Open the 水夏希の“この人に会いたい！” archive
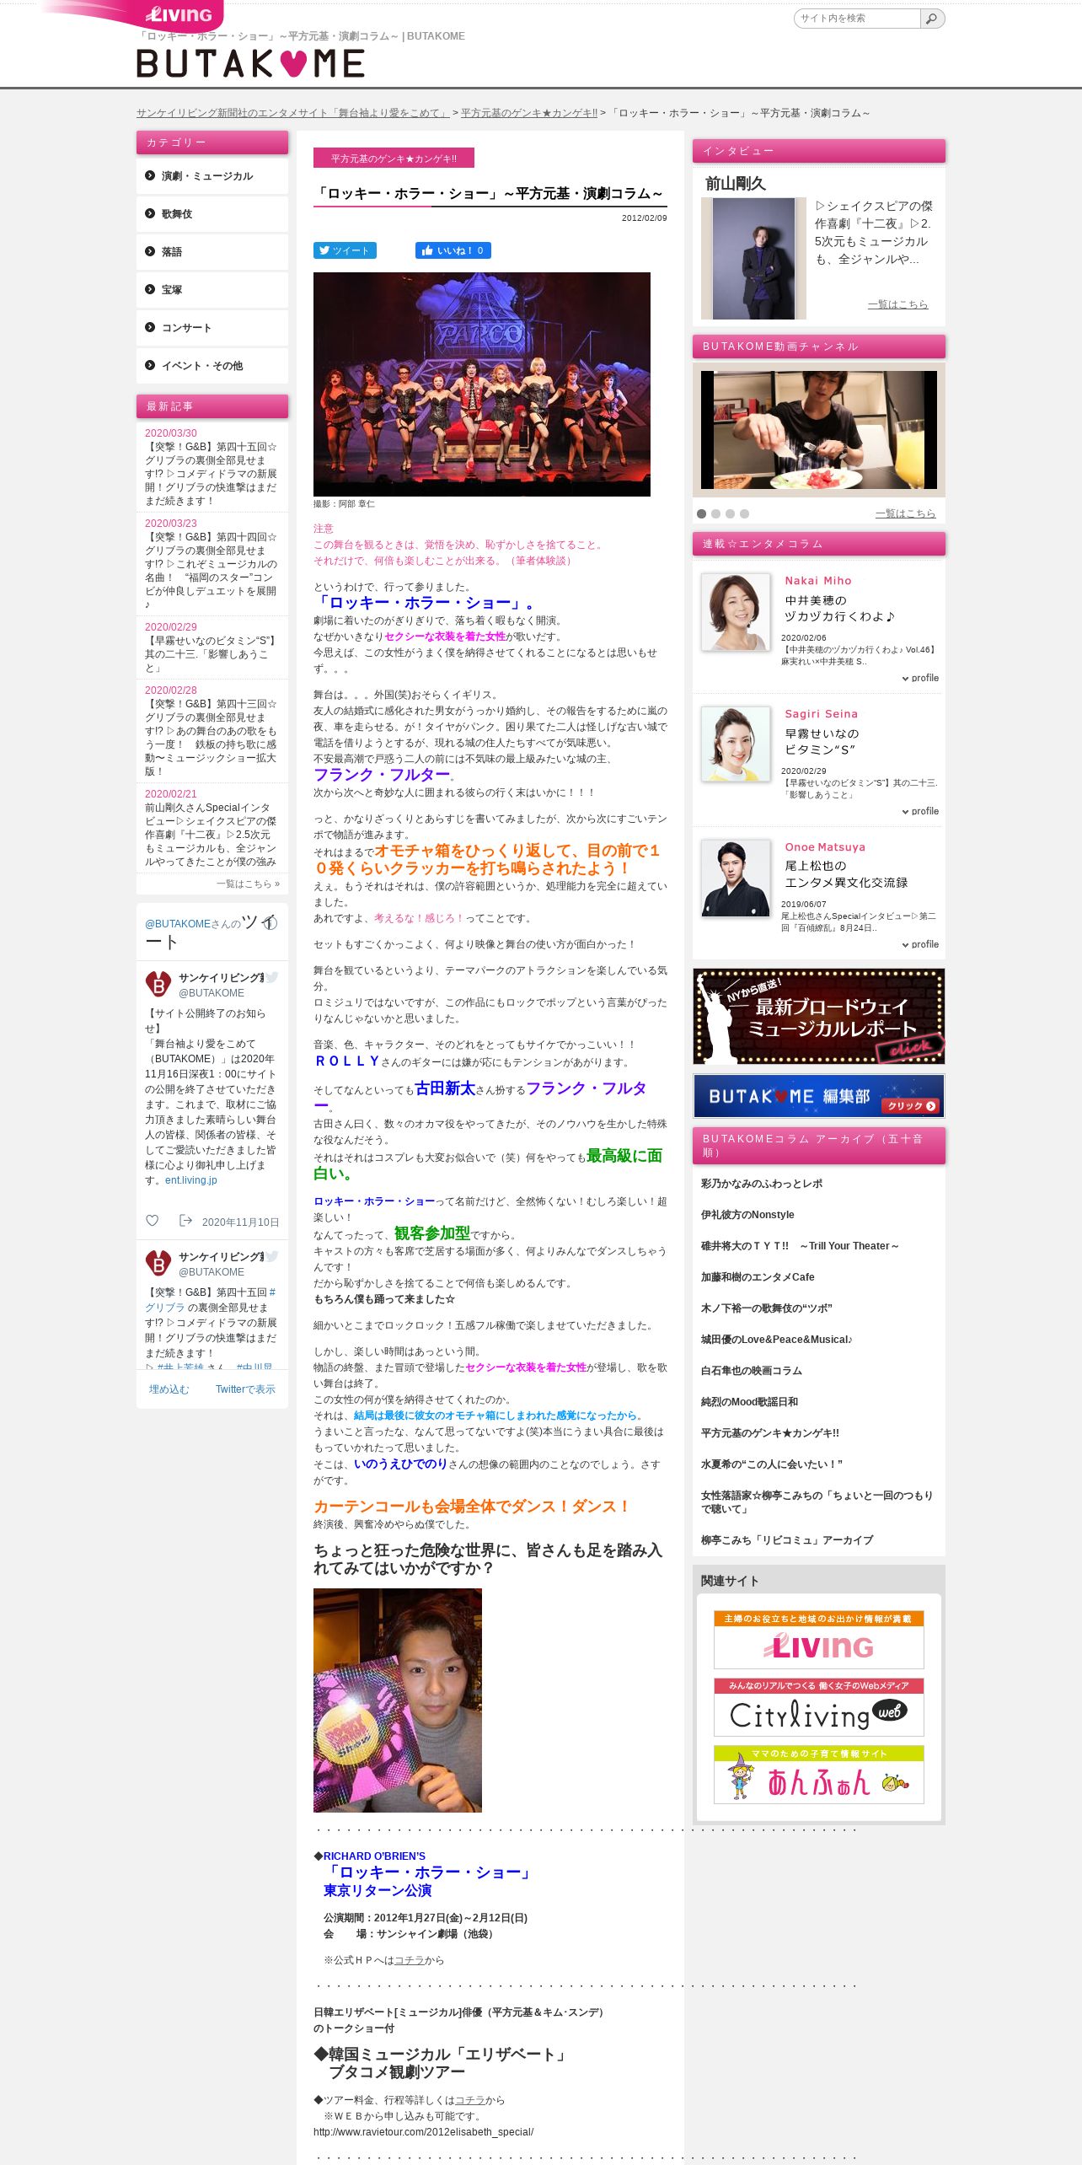1082x2165 pixels. pos(772,1464)
